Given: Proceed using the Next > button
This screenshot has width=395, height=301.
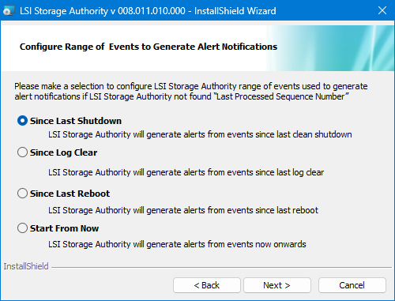Looking at the screenshot, I should click(x=277, y=285).
